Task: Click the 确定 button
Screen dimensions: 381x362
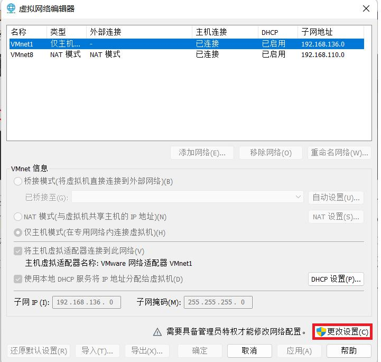Action: click(200, 351)
